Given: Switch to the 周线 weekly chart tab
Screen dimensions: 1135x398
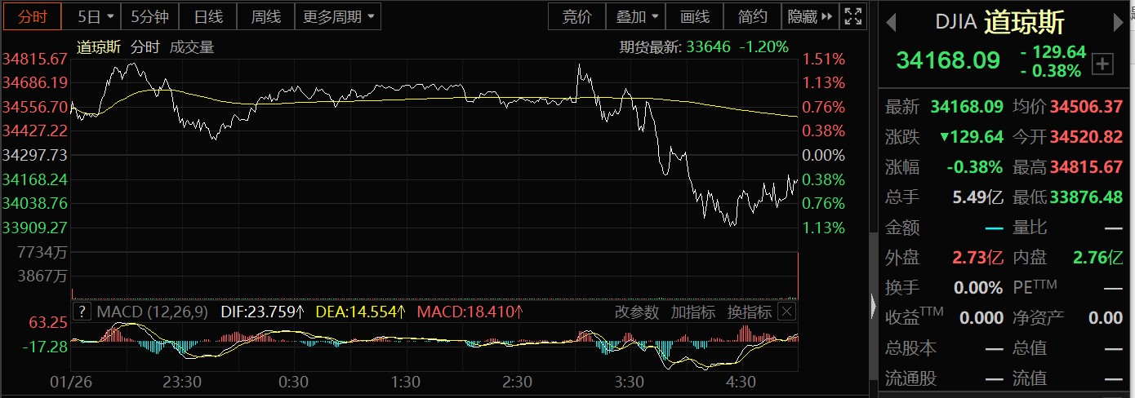Looking at the screenshot, I should pos(265,16).
